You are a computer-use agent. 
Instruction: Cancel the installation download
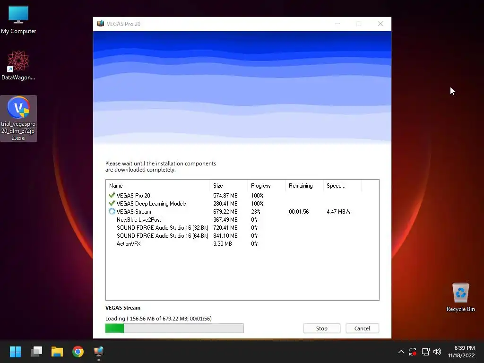tap(362, 328)
